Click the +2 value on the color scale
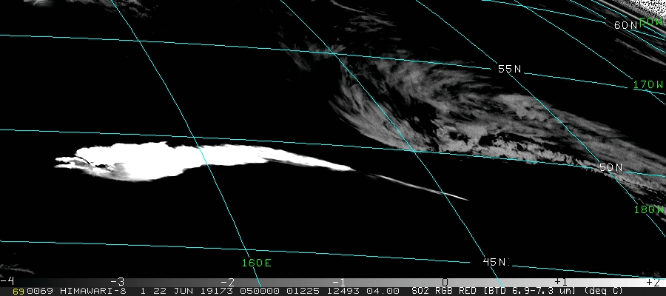 click(x=652, y=281)
